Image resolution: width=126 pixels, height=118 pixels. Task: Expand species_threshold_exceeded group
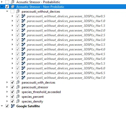(x=7, y=92)
